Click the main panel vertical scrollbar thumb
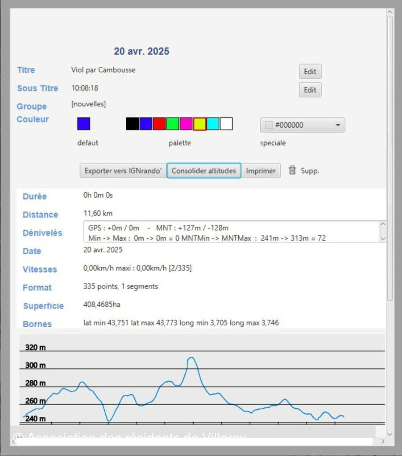The height and width of the screenshot is (456, 402). point(390,156)
